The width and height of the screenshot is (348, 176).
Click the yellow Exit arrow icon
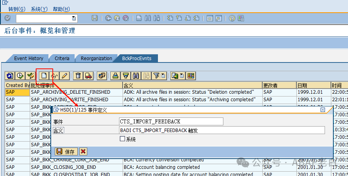117,18
